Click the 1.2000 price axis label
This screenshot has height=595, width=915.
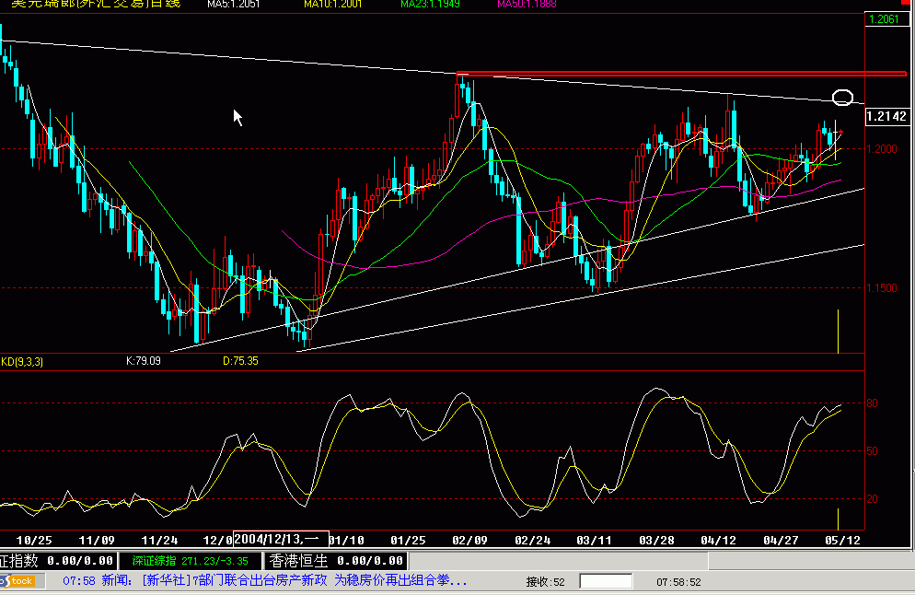pyautogui.click(x=882, y=149)
